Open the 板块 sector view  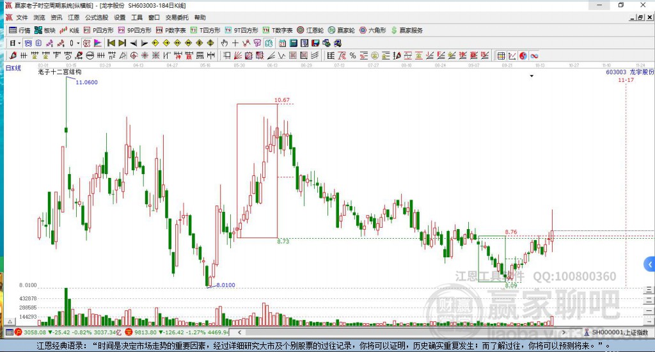tap(45, 30)
